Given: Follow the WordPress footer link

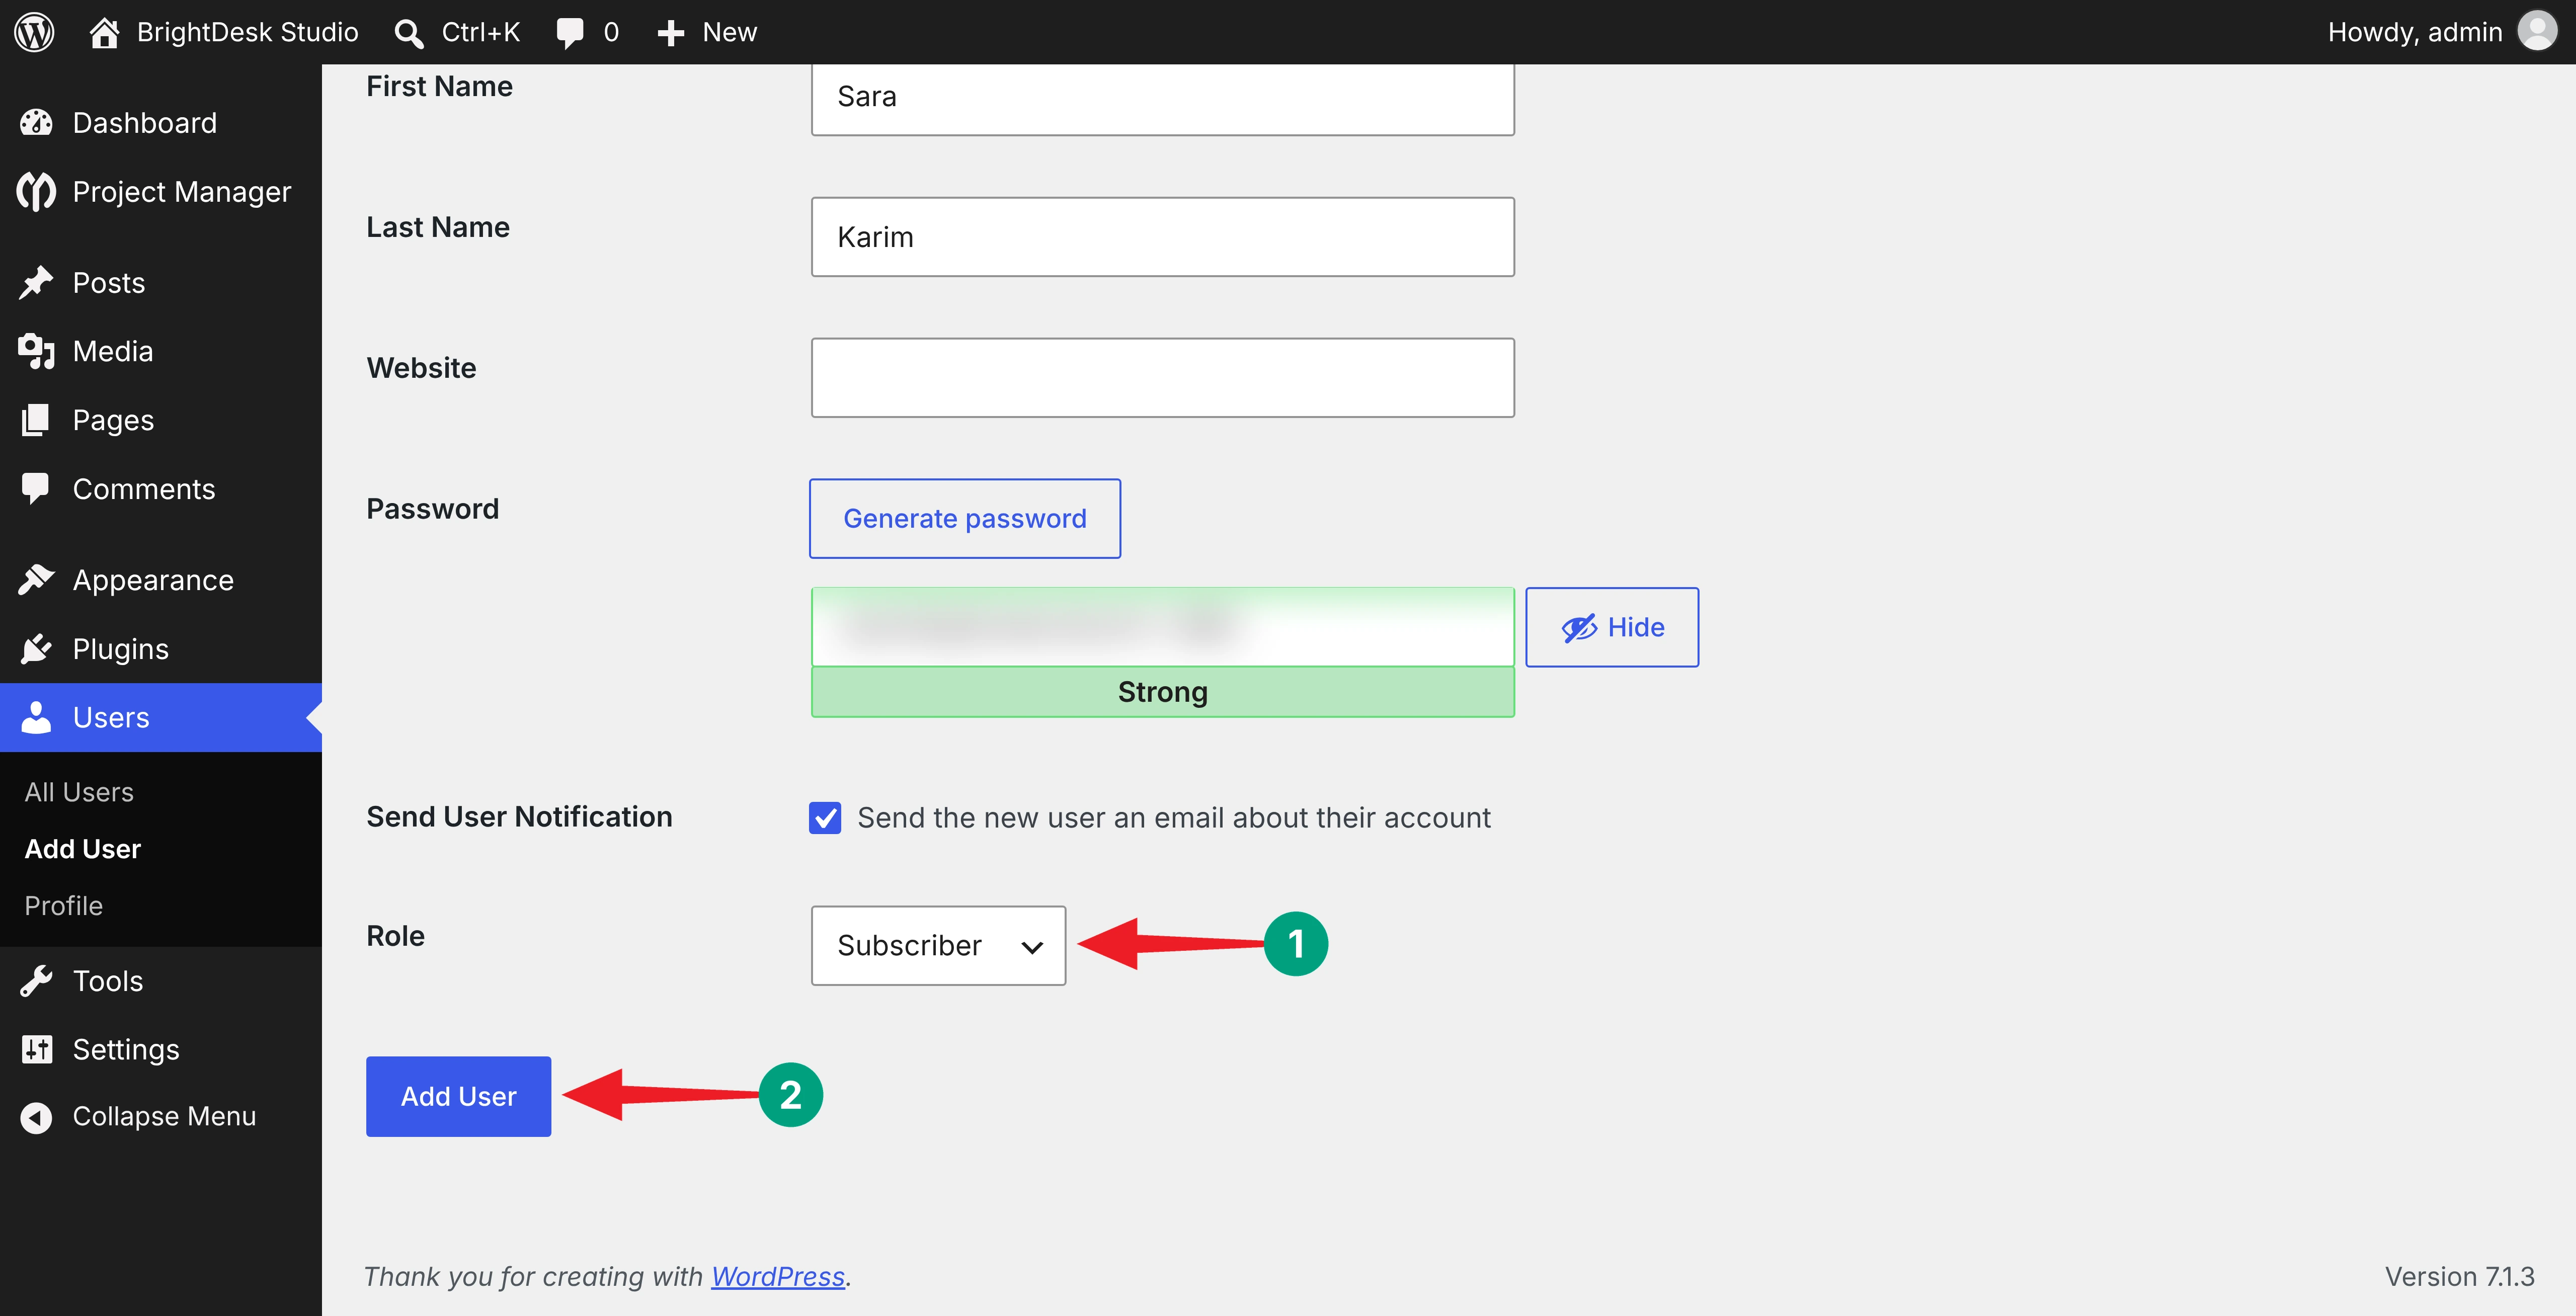Looking at the screenshot, I should [x=778, y=1277].
